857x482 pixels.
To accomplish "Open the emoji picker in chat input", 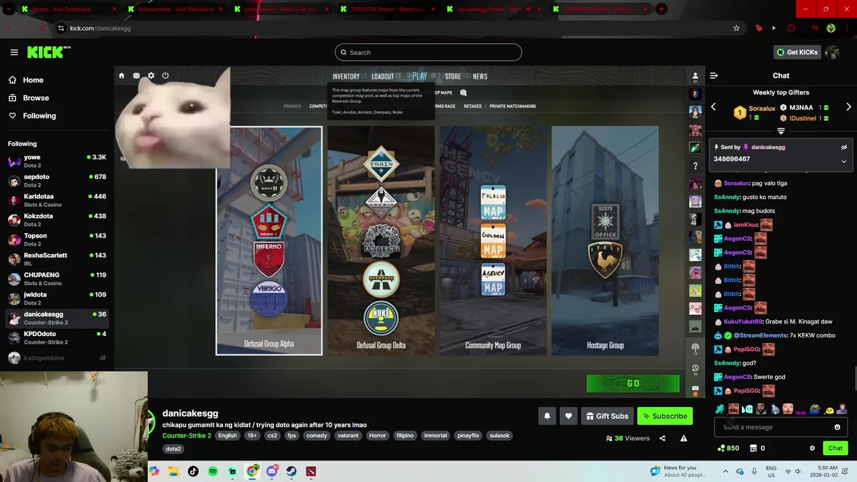I will point(837,427).
